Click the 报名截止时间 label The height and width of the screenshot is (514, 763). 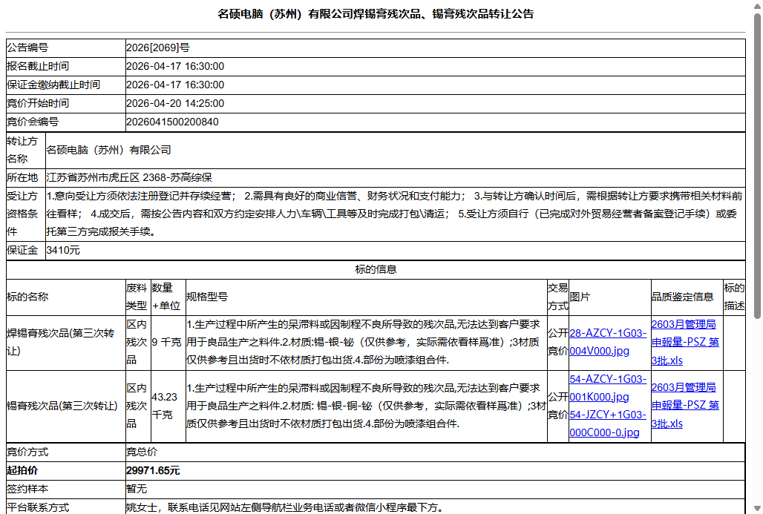[x=38, y=66]
